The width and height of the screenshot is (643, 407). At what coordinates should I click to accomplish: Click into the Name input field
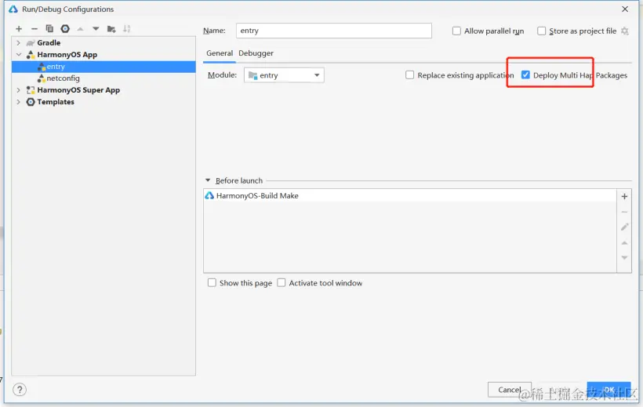coord(334,31)
